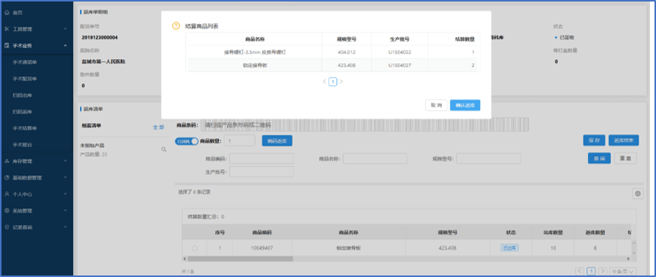Open 扫码出库 in the sidebar

pos(23,95)
